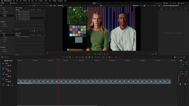Image resolution: width=189 pixels, height=106 pixels.
Task: Select the alexa-mini clip on Video 1 track
Action: click(x=94, y=81)
